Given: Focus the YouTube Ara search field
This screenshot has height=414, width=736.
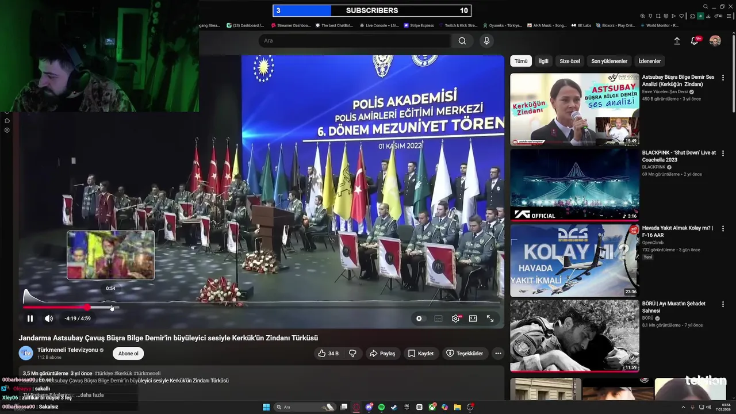Looking at the screenshot, I should click(x=354, y=41).
